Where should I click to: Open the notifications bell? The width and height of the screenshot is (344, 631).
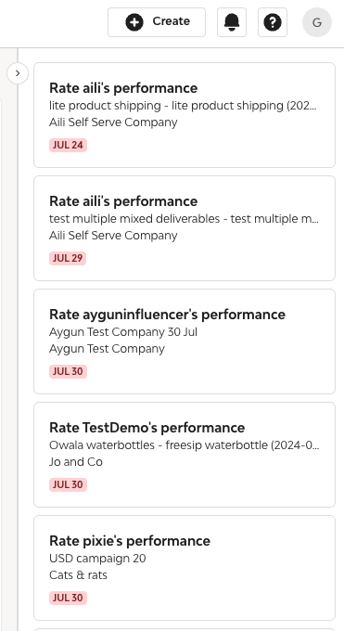[x=232, y=22]
